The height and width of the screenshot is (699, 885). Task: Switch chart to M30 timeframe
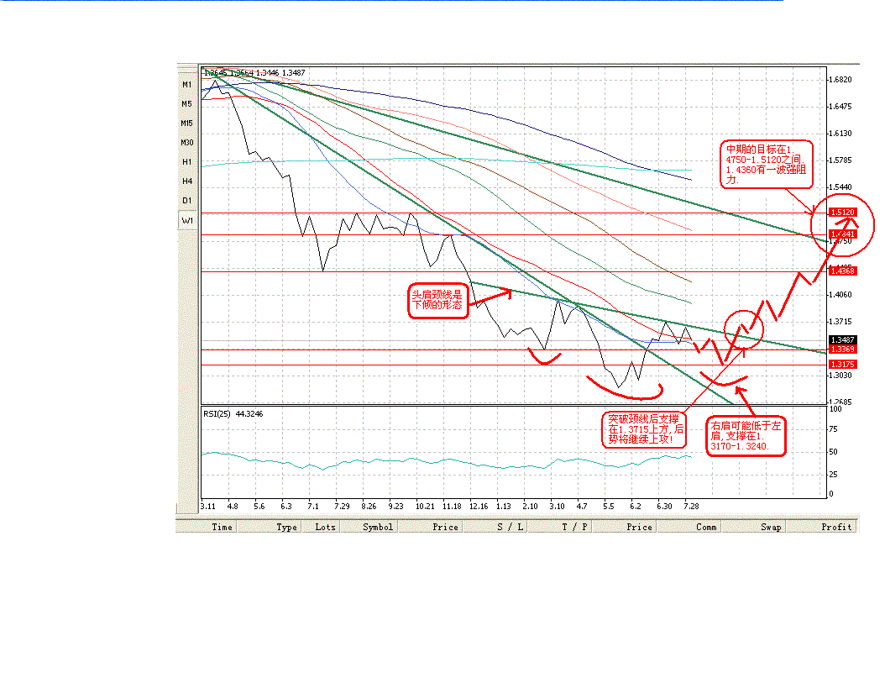click(x=186, y=143)
